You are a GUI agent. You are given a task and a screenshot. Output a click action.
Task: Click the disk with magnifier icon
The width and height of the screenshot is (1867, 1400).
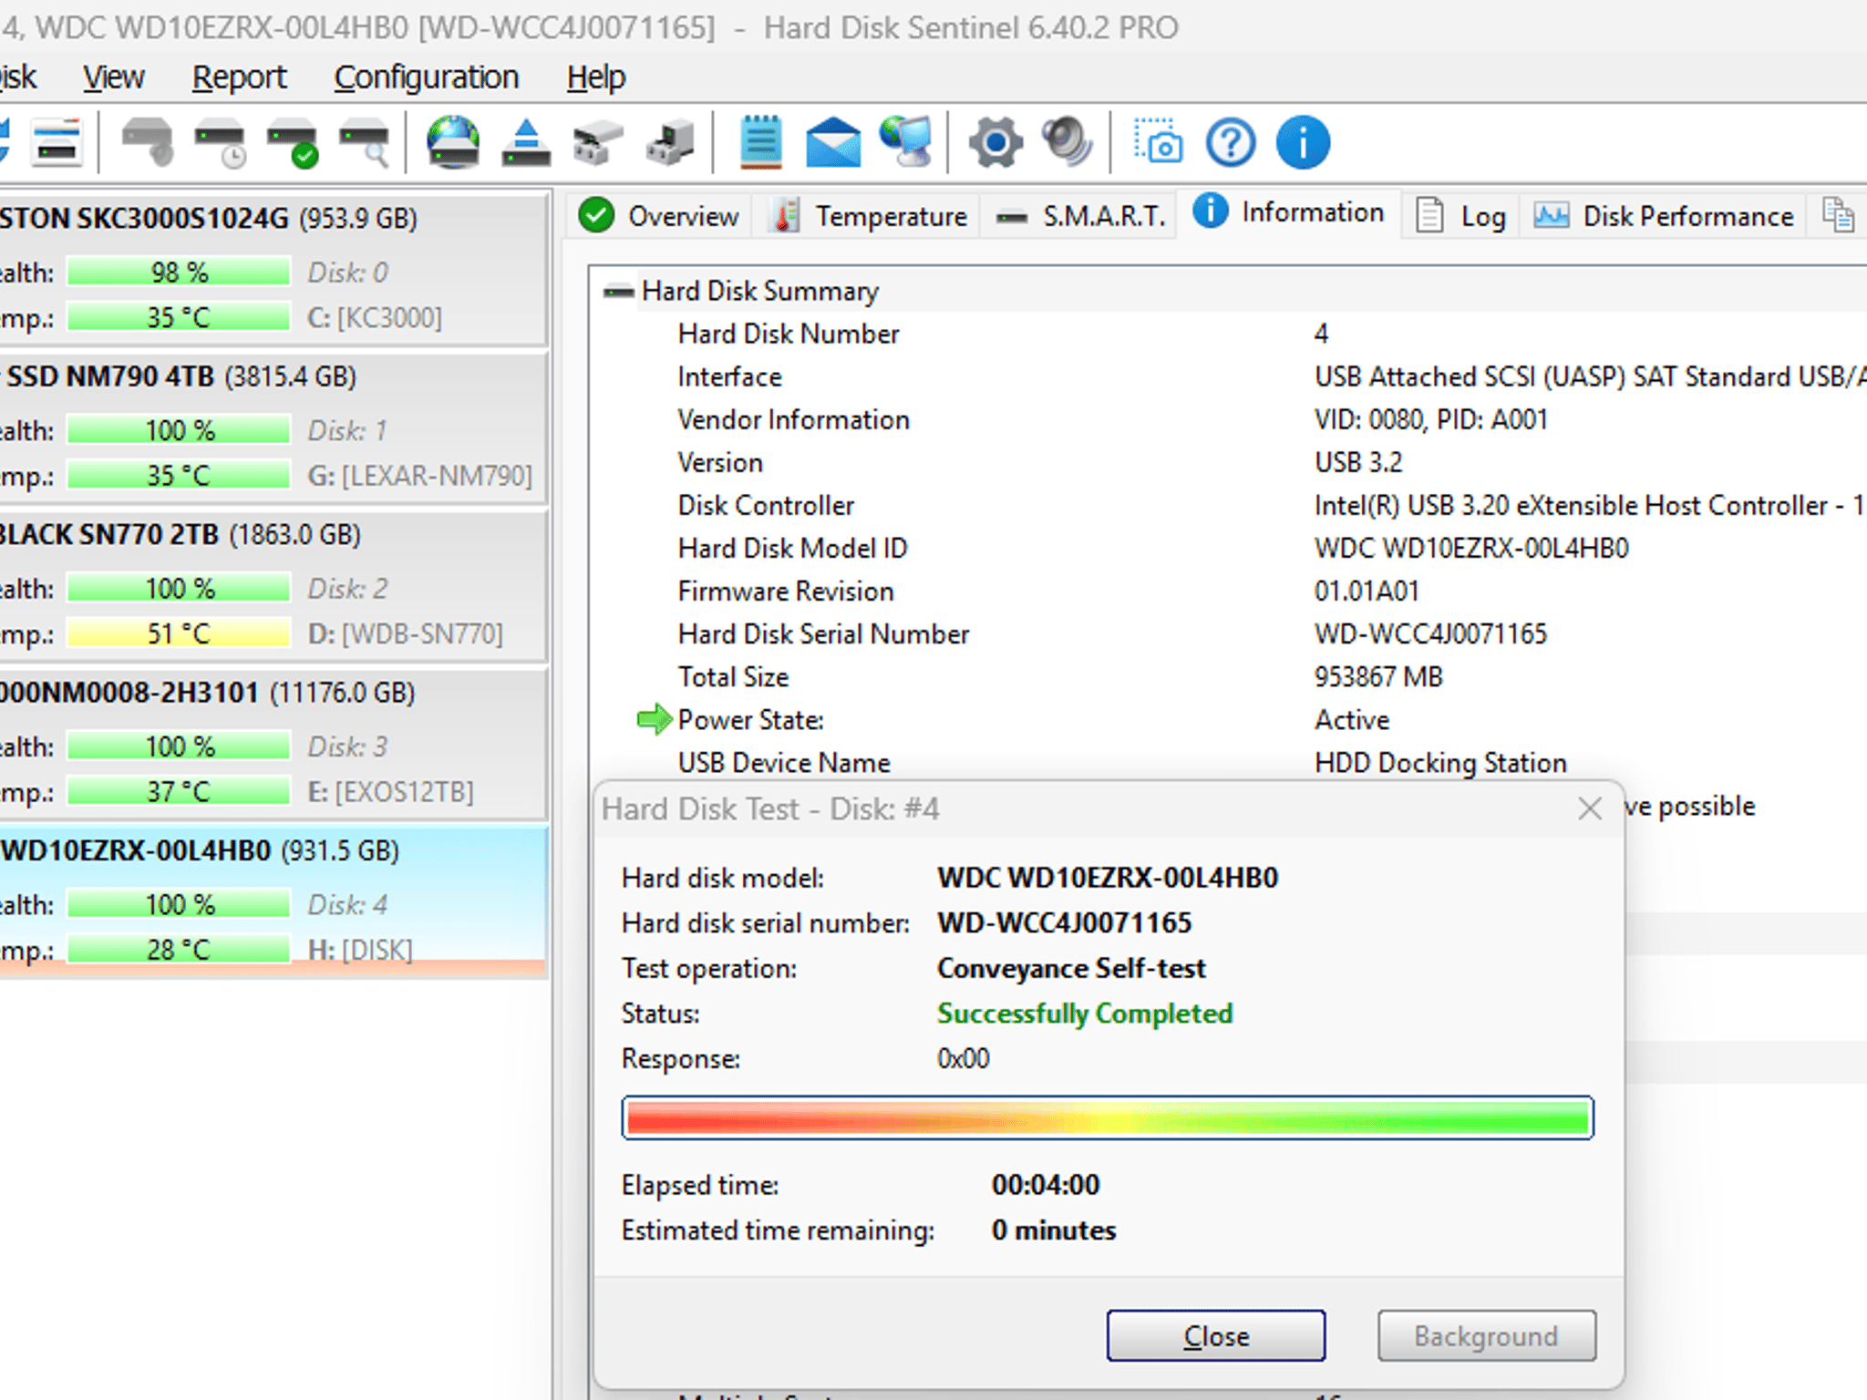pos(365,143)
